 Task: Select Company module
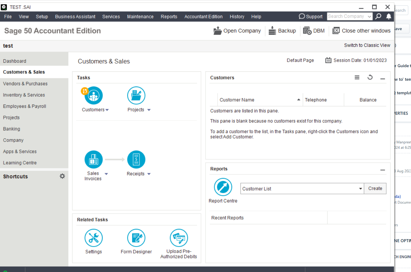click(x=34, y=140)
